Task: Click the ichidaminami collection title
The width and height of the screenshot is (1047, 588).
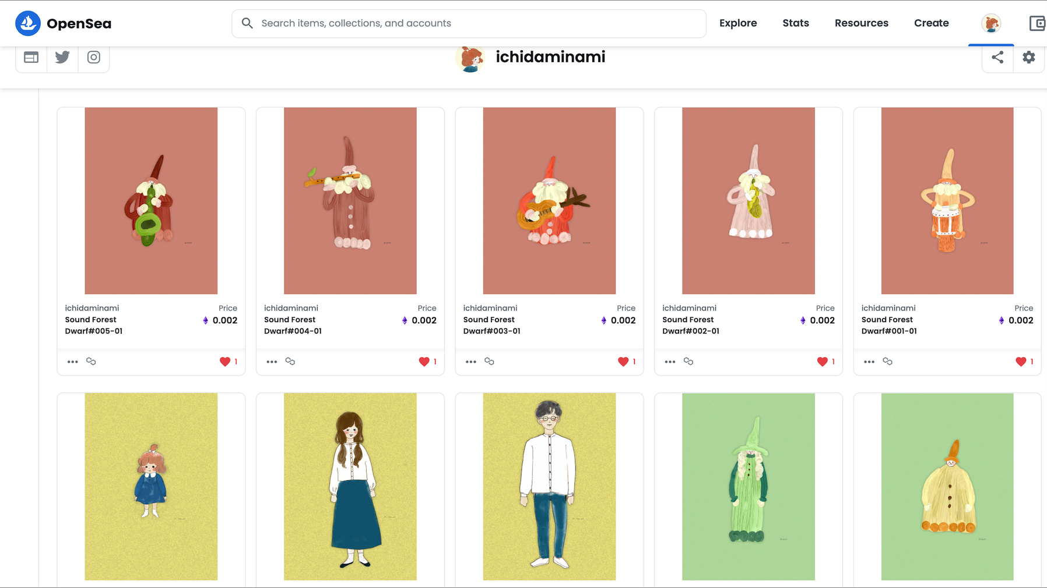Action: pyautogui.click(x=550, y=57)
